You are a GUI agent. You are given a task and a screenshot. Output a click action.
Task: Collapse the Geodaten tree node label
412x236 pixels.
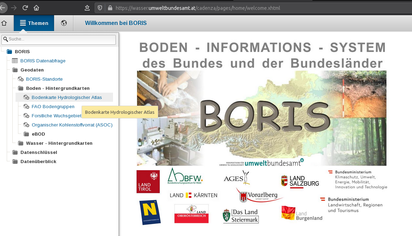point(32,70)
